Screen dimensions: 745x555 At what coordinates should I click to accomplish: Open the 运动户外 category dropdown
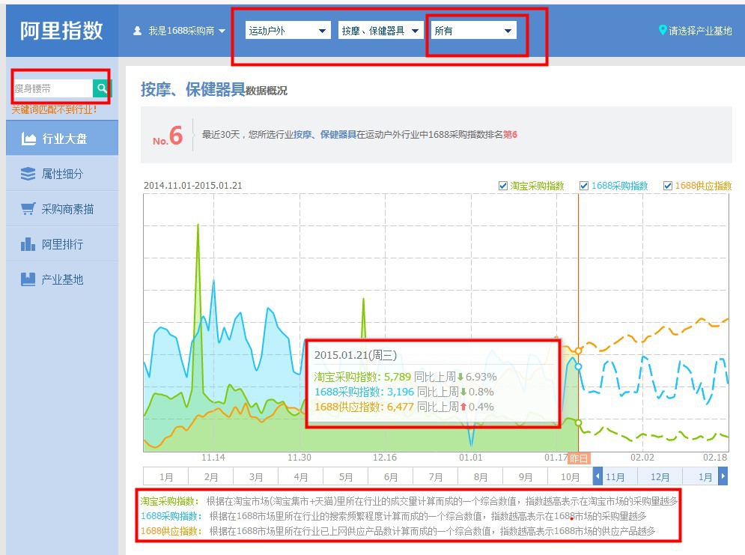288,31
